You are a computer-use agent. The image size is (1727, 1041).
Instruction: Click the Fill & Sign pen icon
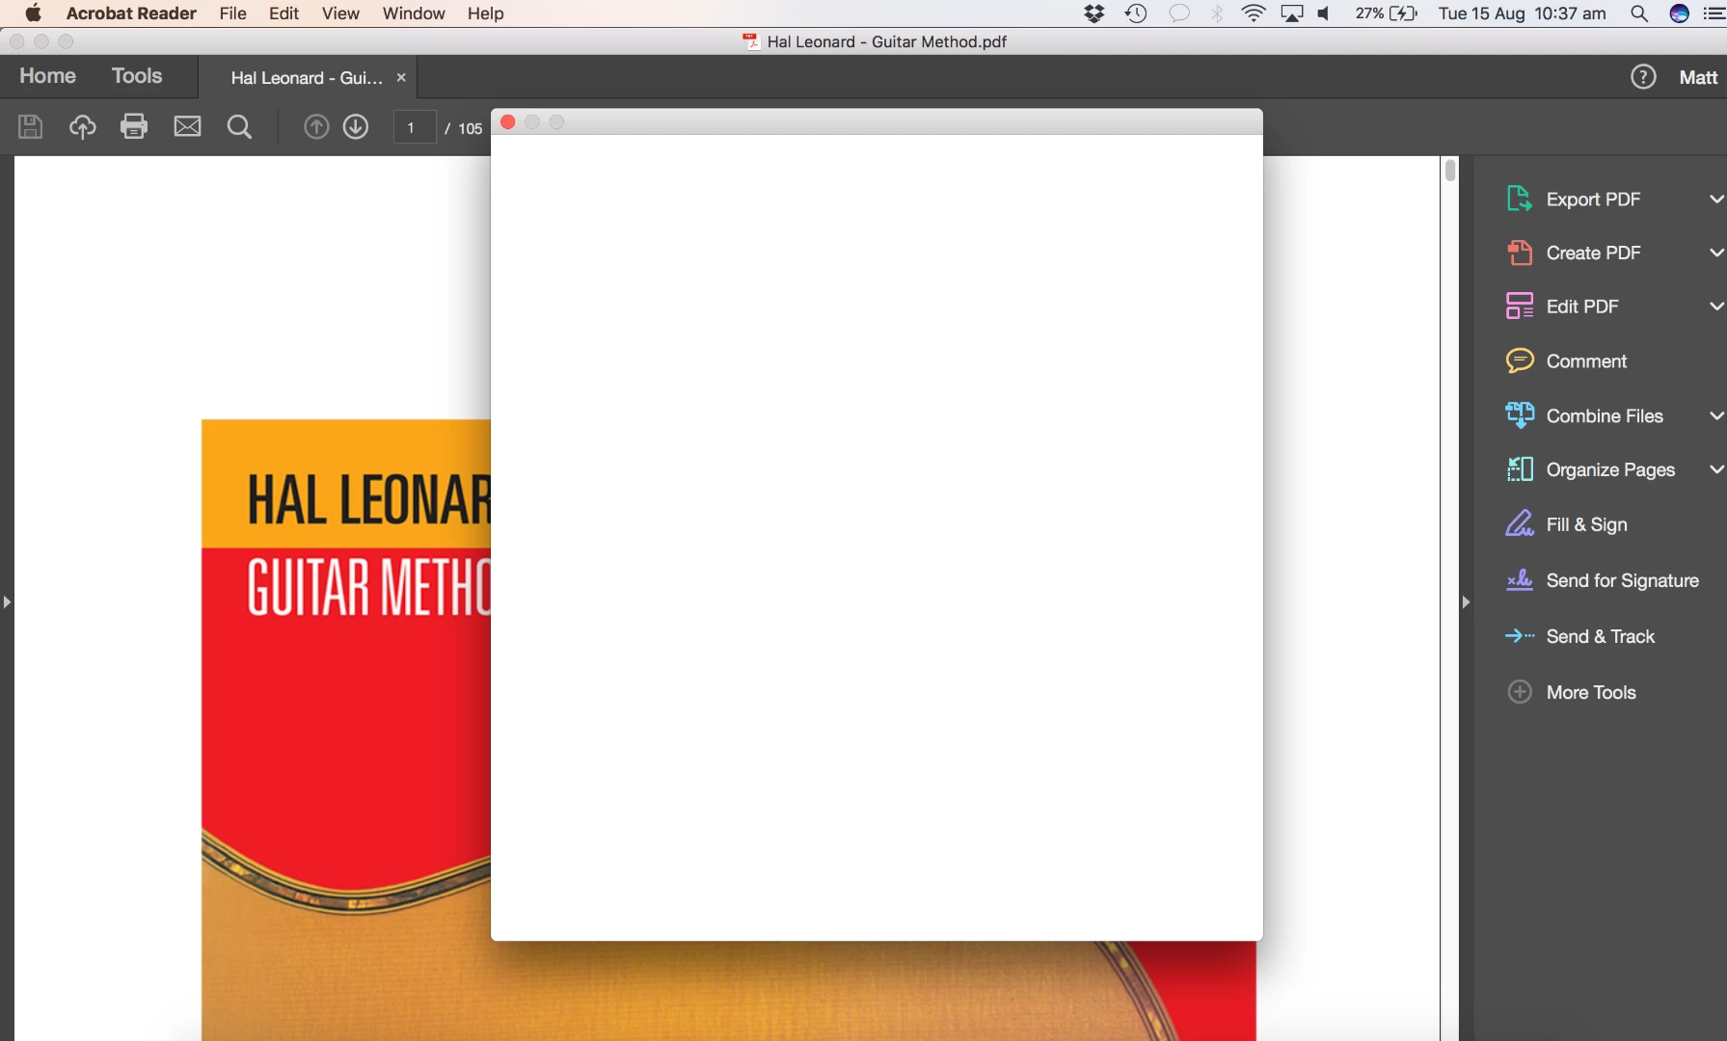(1519, 523)
